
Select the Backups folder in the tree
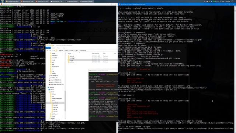pyautogui.click(x=54, y=94)
